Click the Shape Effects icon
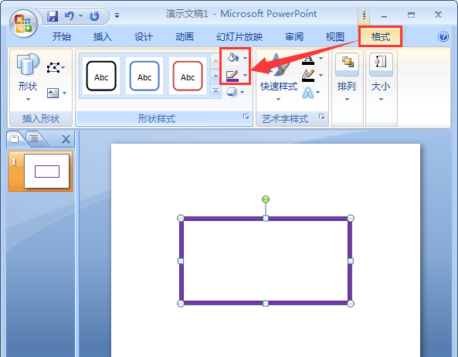The height and width of the screenshot is (357, 458). coord(232,92)
